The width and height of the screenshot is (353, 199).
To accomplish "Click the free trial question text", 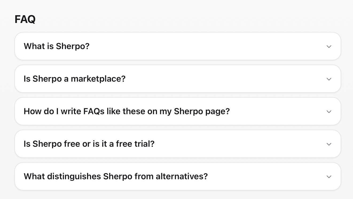I will tap(89, 144).
